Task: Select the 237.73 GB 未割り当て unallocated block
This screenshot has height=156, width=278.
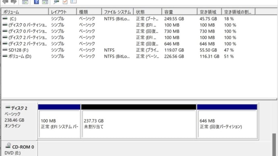Action: click(139, 121)
